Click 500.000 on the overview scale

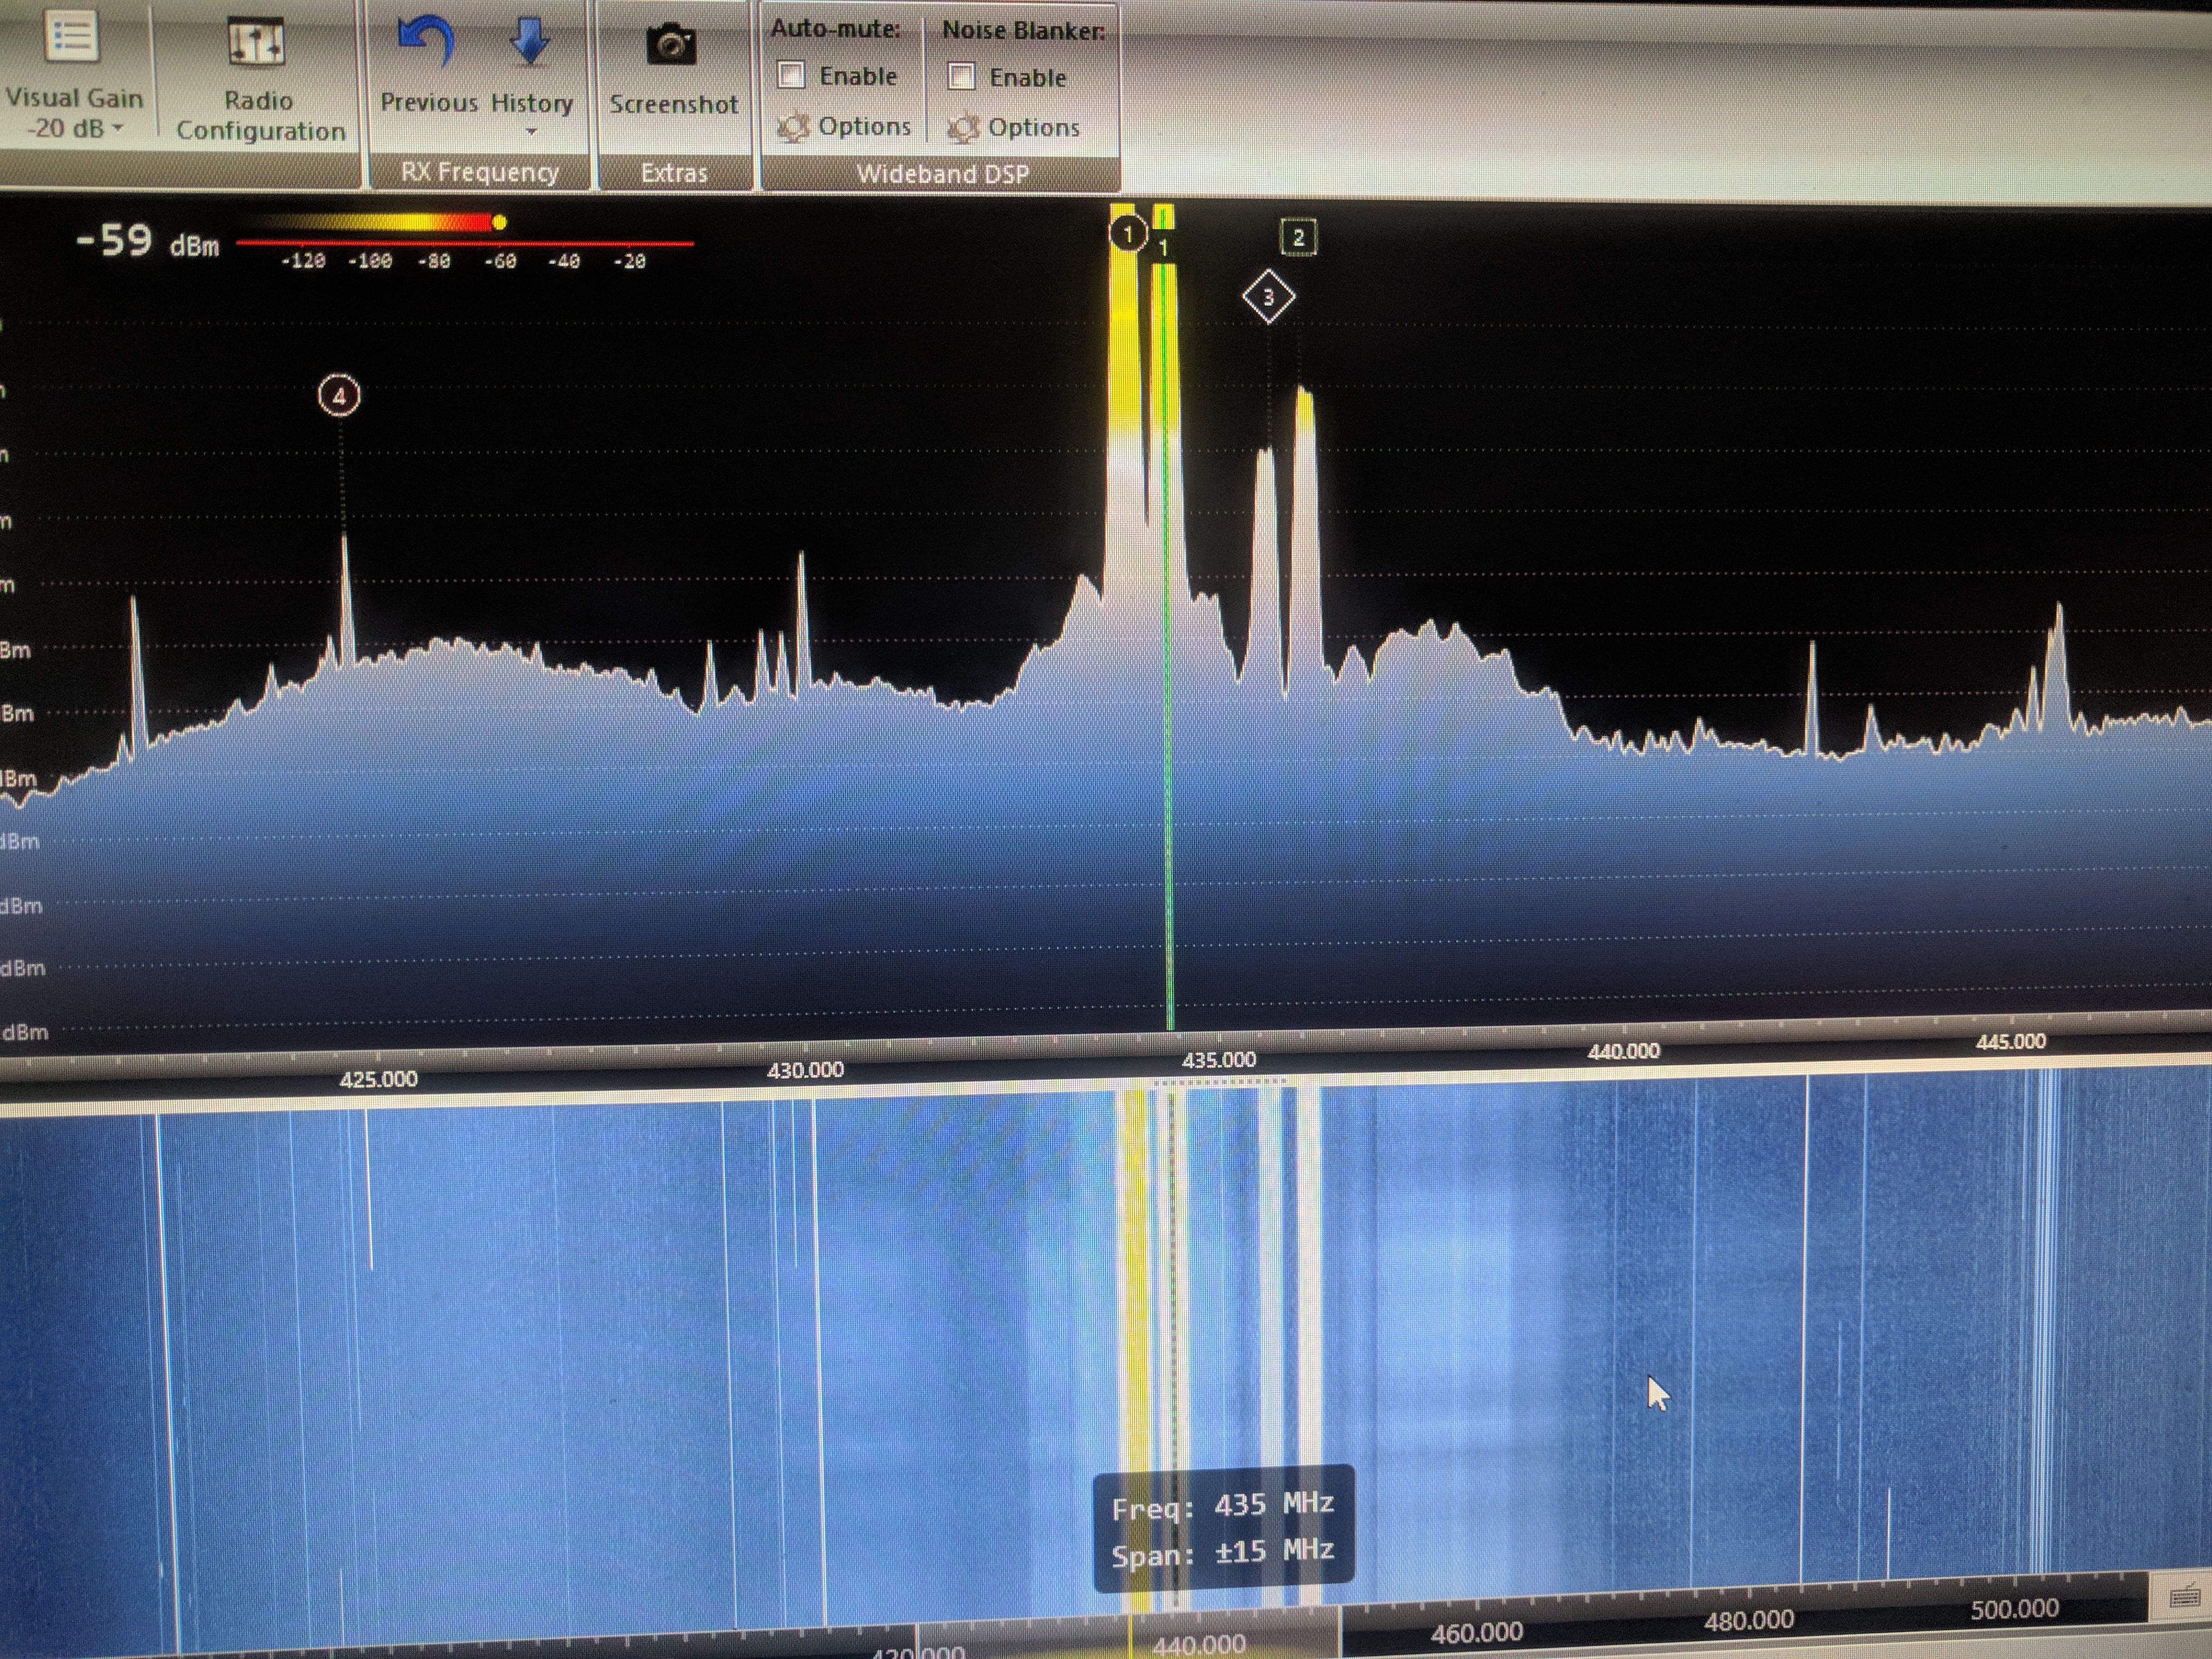coord(2014,1609)
